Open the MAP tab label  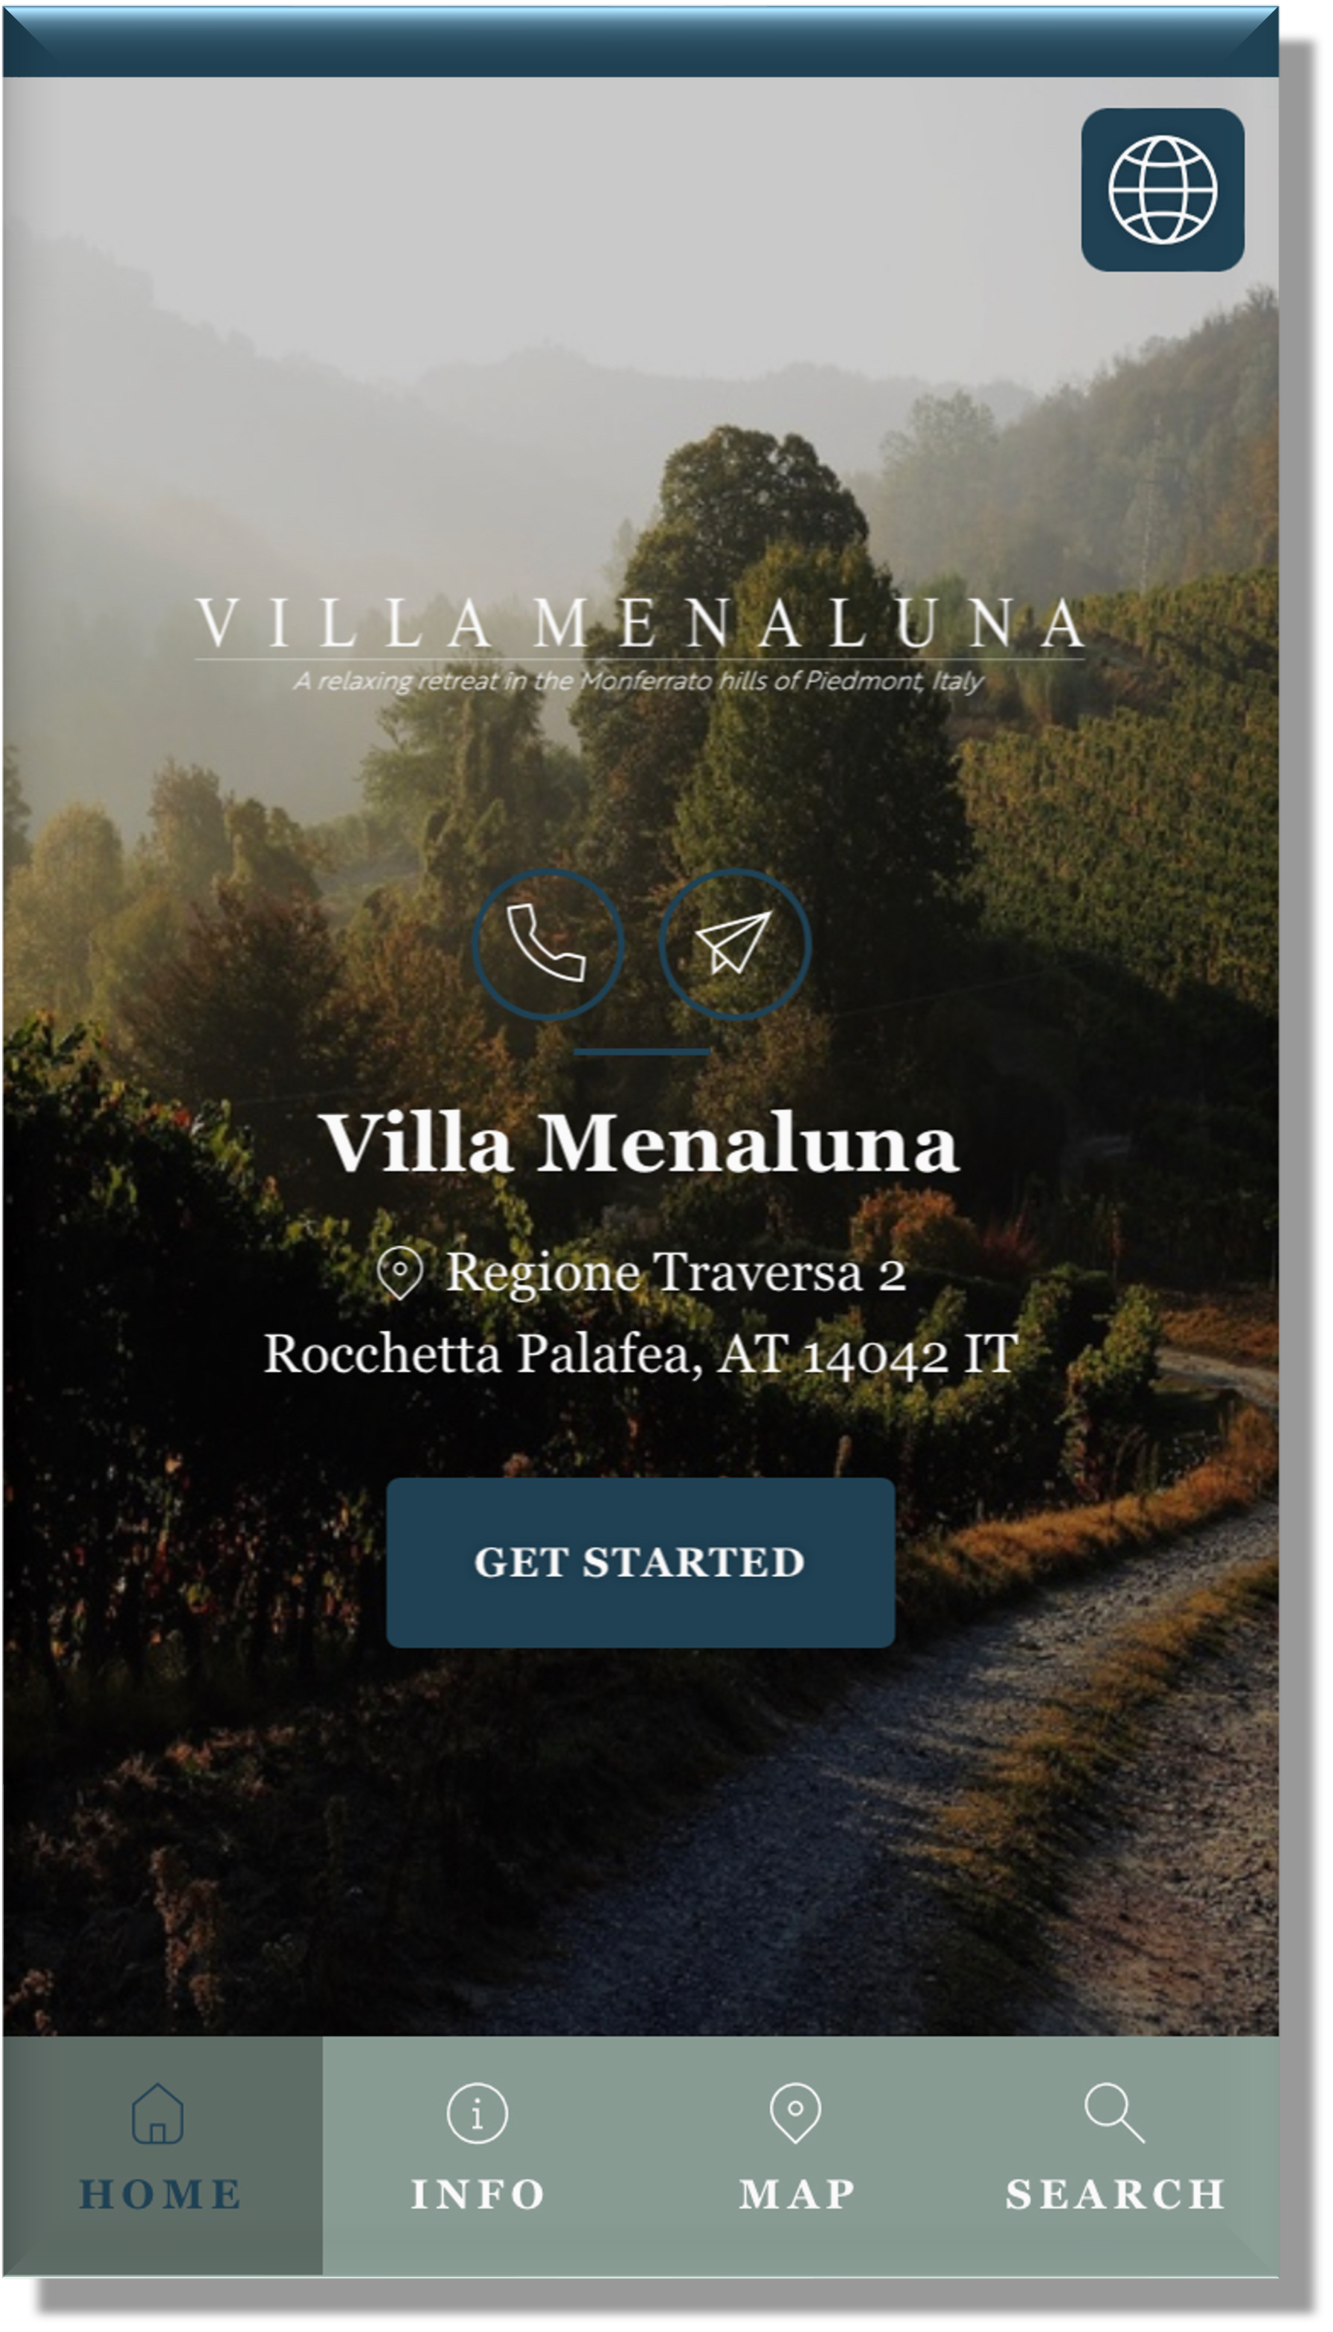(x=797, y=2194)
